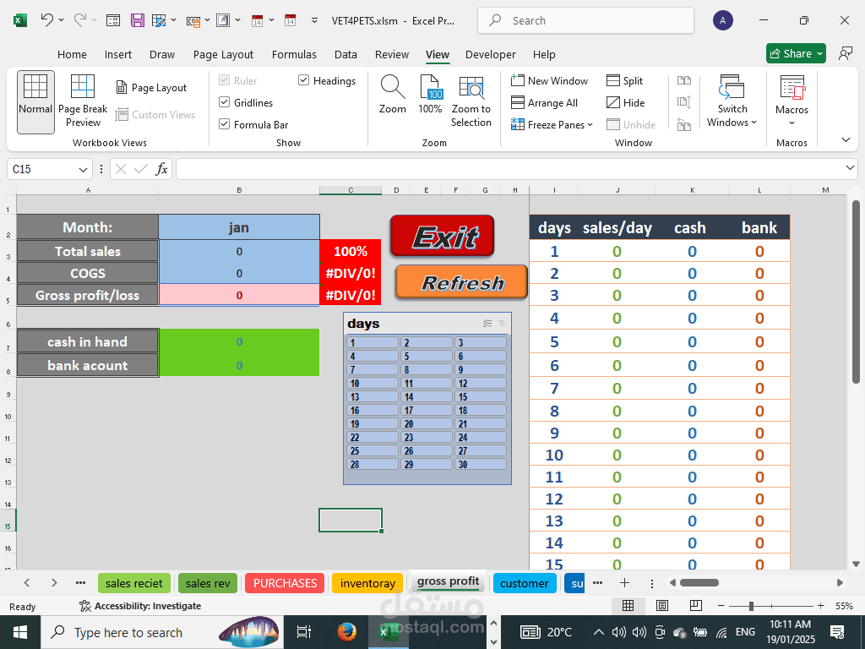The height and width of the screenshot is (649, 865).
Task: Hide the current window
Action: click(x=626, y=102)
